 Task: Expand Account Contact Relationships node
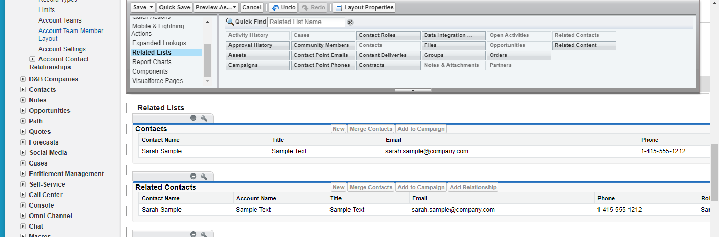32,59
